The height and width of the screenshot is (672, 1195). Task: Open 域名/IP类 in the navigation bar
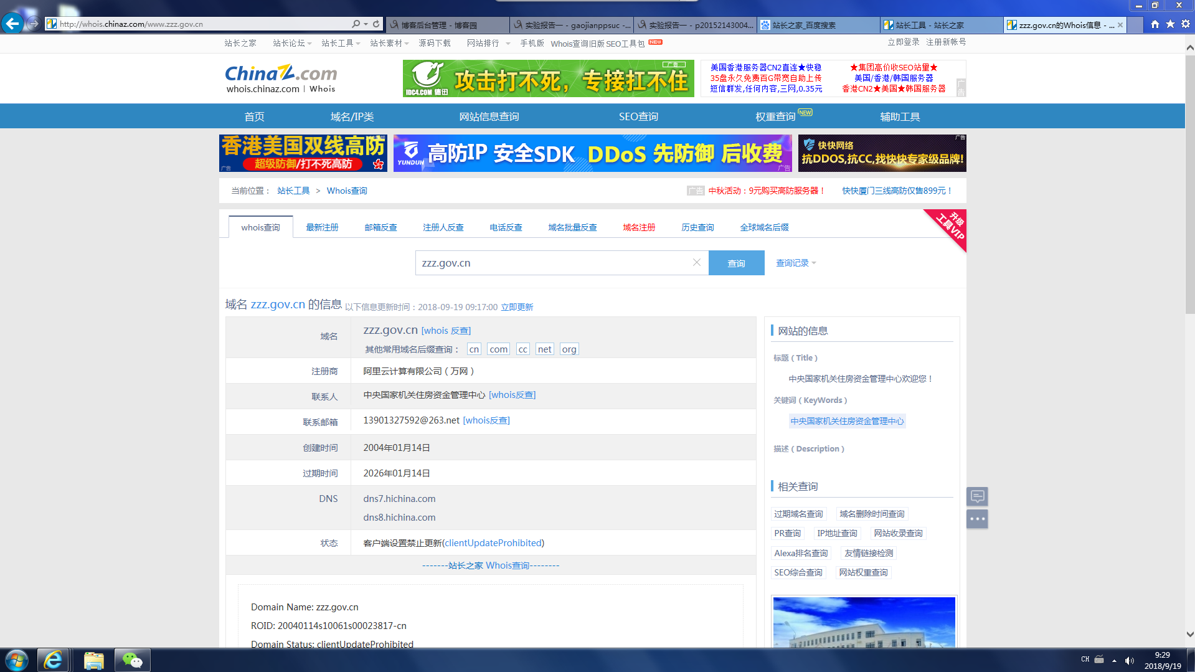point(352,116)
